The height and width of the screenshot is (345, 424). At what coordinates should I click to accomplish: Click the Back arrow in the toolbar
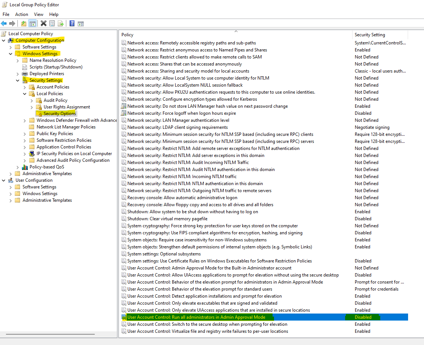coord(4,24)
